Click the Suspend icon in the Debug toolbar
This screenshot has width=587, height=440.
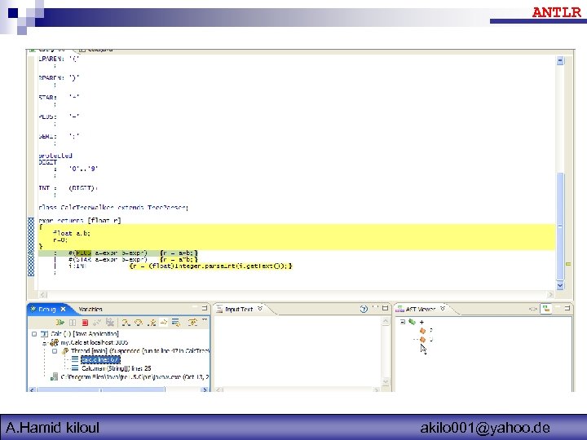pyautogui.click(x=73, y=323)
